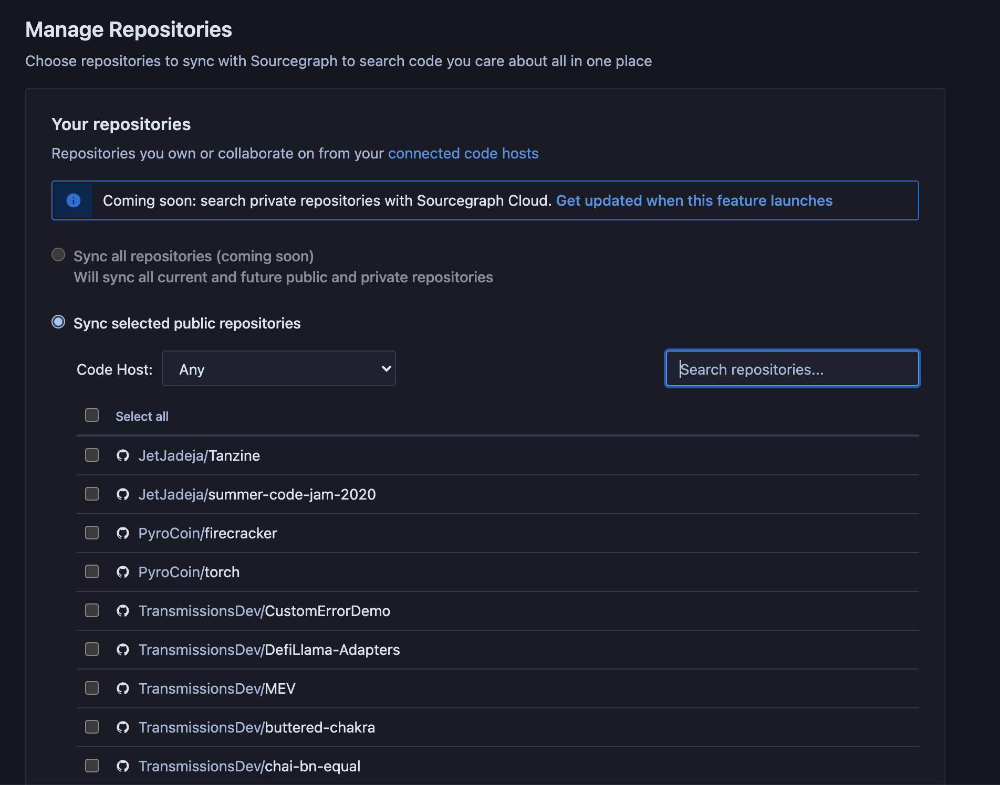
Task: Click the Manage Repositories heading
Action: [x=129, y=29]
